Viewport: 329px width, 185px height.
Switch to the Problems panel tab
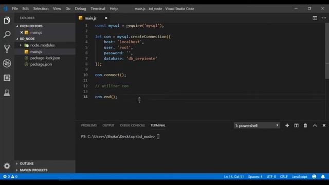[89, 125]
